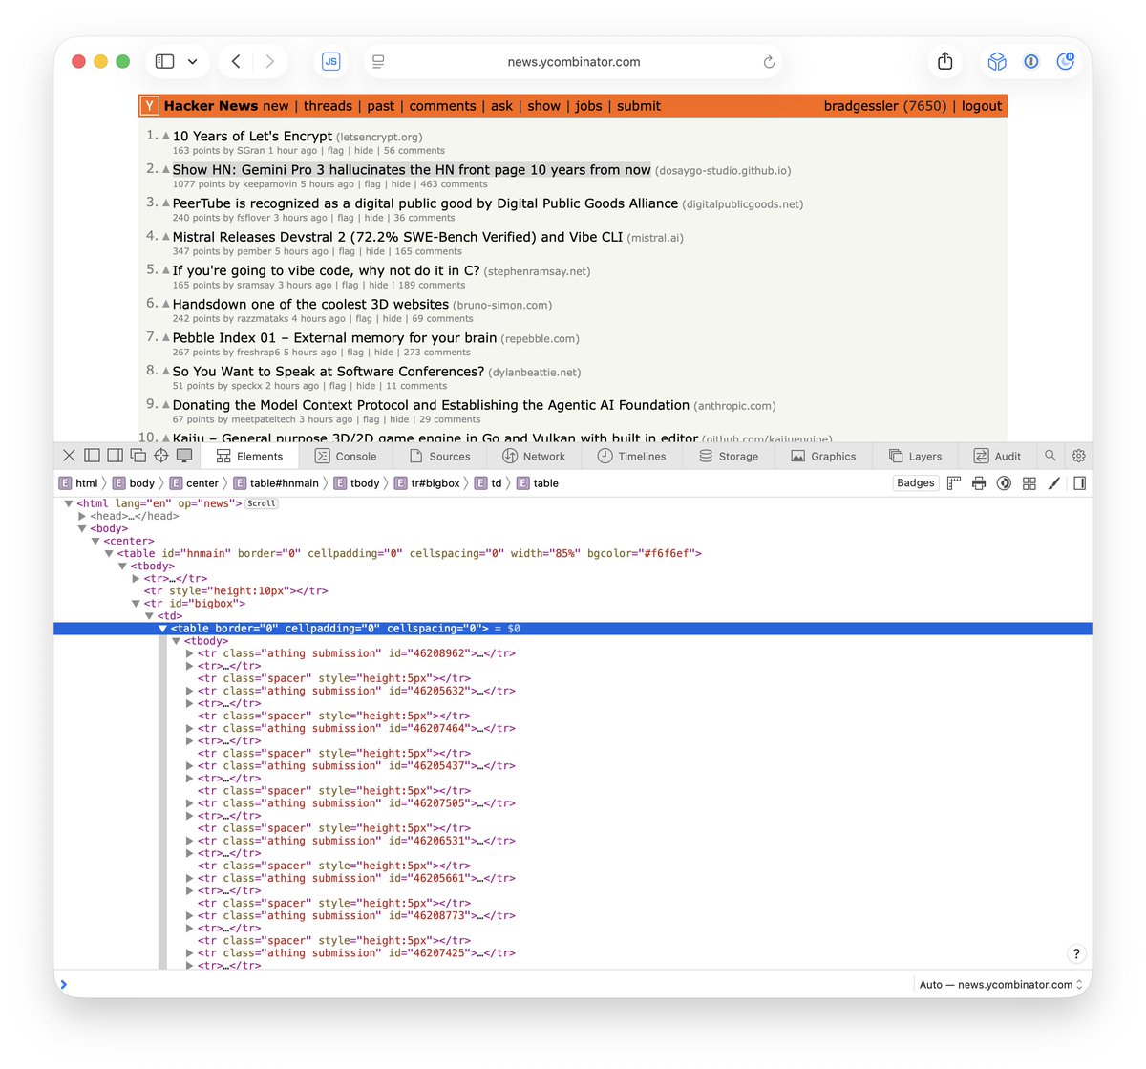Open the Layers tab
This screenshot has height=1069, width=1146.
click(915, 457)
